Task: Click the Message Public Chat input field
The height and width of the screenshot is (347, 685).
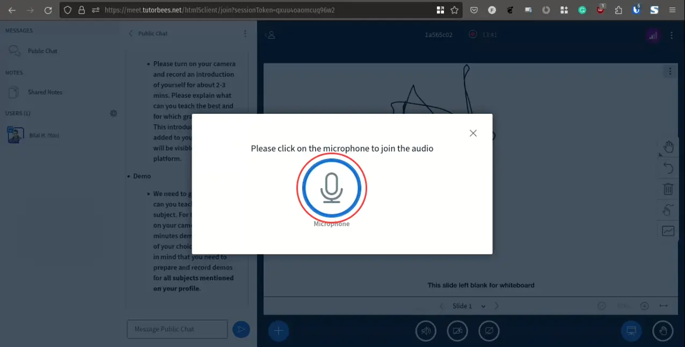Action: coord(177,329)
